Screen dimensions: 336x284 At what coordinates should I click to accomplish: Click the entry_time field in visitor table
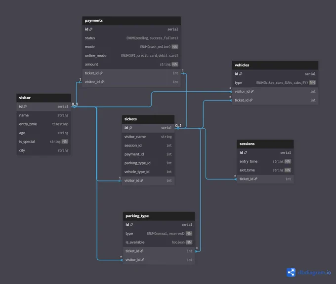point(43,124)
